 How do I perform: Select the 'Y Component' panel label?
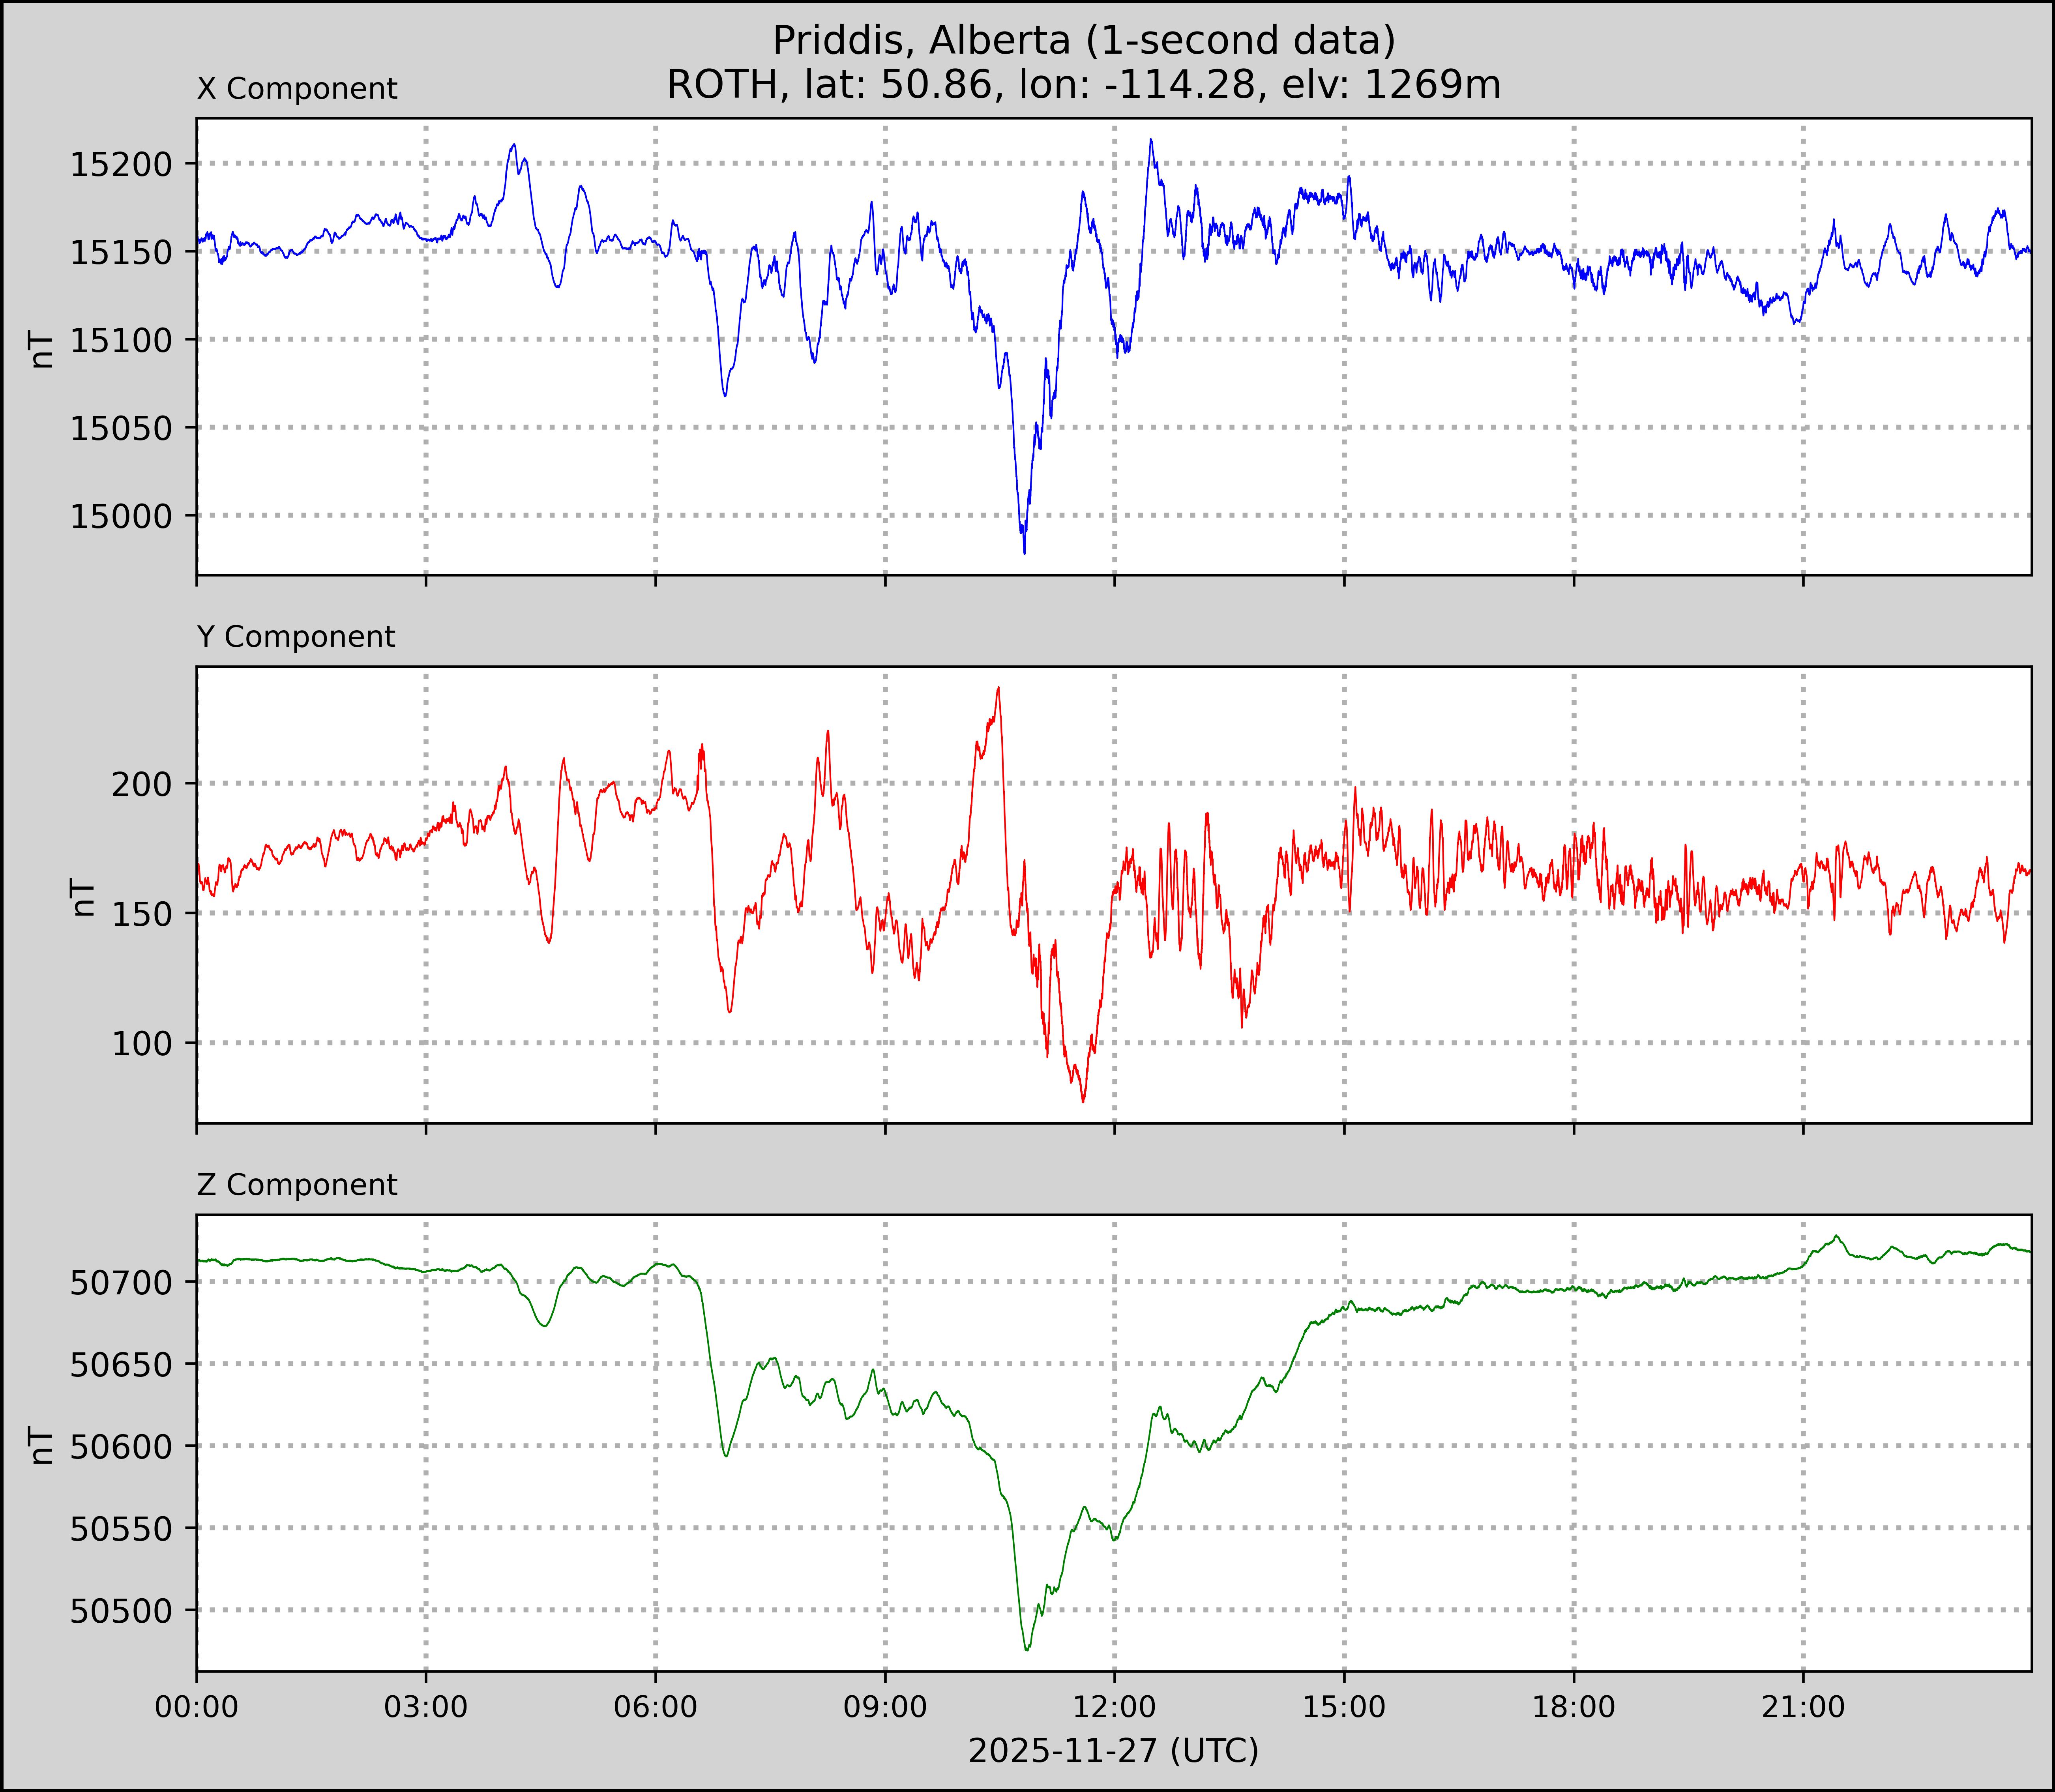296,637
